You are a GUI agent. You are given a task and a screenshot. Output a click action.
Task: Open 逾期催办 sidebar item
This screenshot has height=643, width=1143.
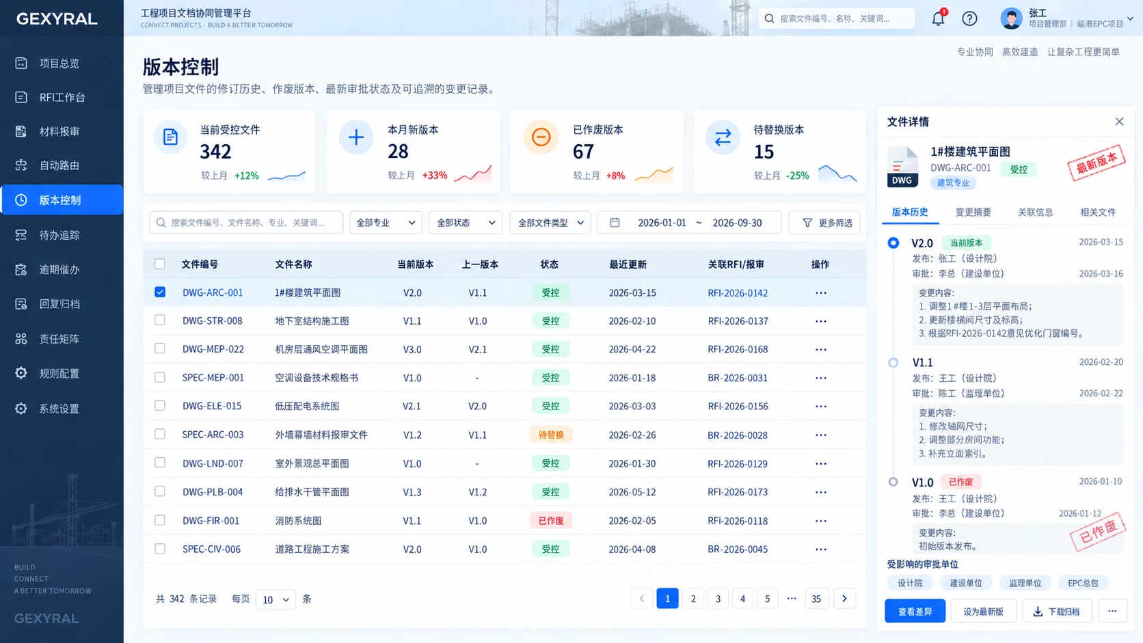(x=62, y=269)
